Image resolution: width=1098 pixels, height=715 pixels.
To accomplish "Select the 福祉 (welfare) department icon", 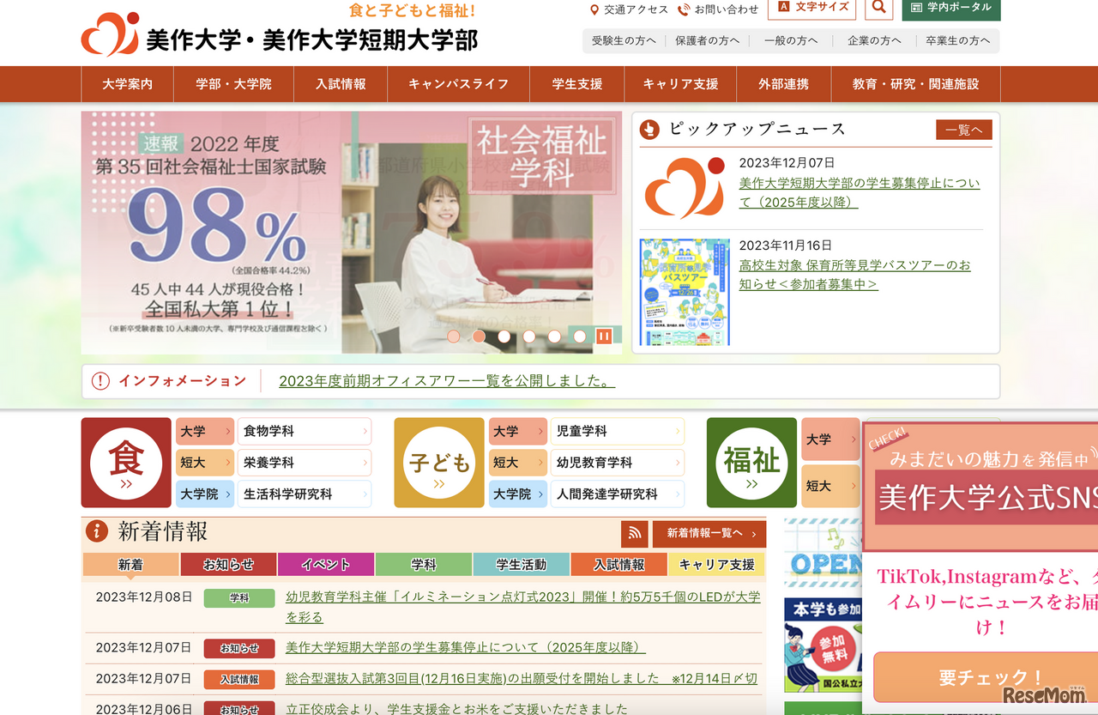I will [751, 463].
